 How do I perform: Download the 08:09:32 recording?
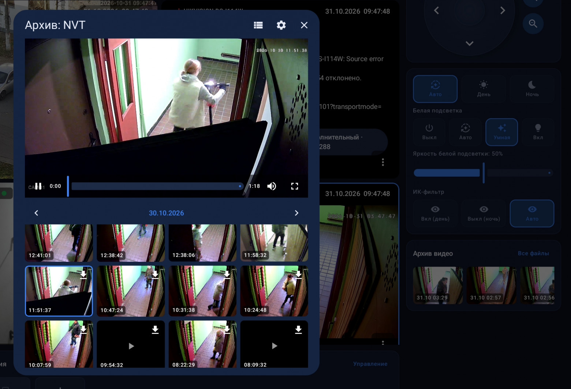pos(299,330)
